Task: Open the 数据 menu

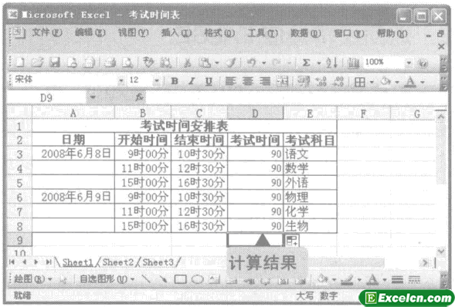Action: 306,33
